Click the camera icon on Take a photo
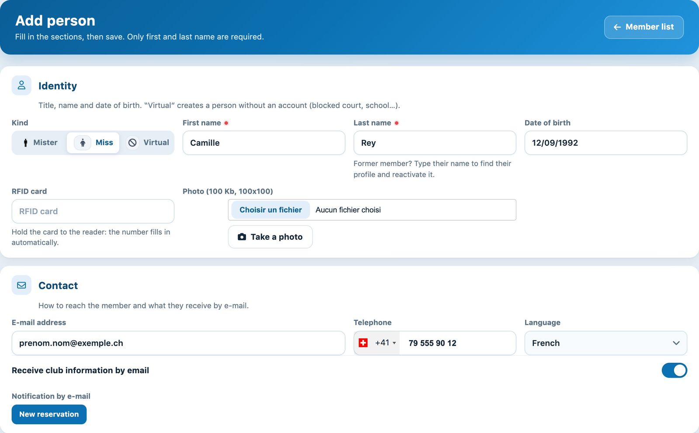 pyautogui.click(x=242, y=237)
